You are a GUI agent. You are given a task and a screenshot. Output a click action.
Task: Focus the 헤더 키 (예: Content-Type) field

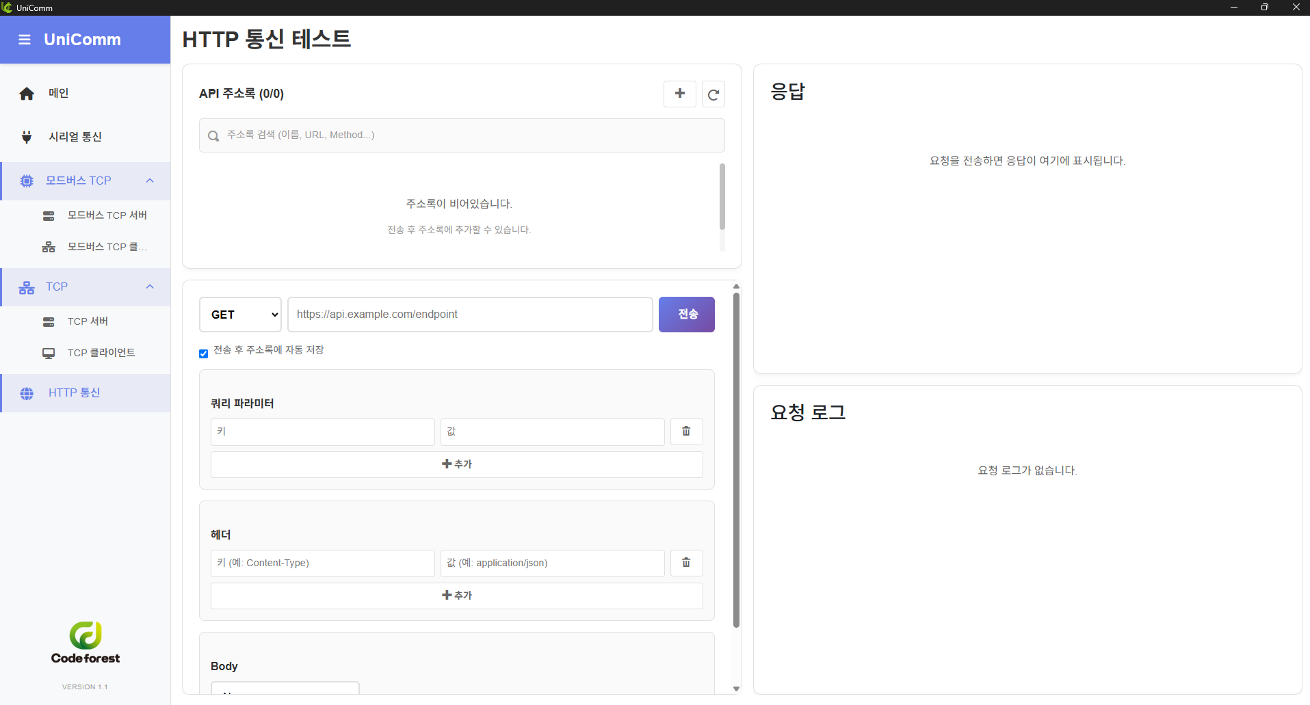point(323,563)
